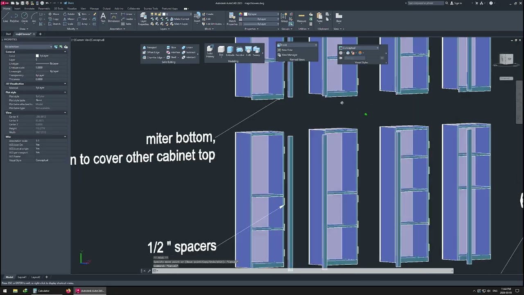Image resolution: width=524 pixels, height=295 pixels.
Task: Open the Color ByLayer dropdown in ribbon
Action: point(262,14)
